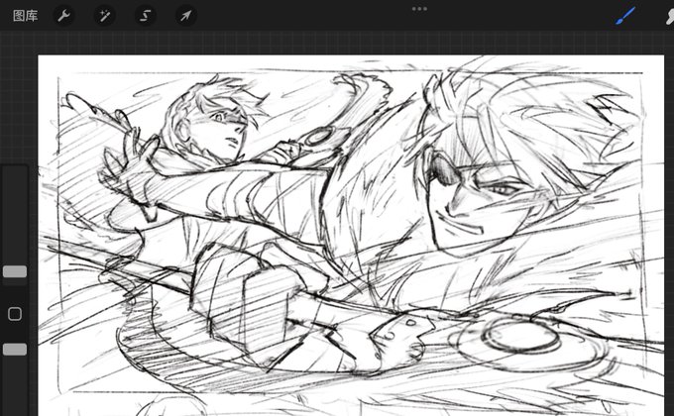The height and width of the screenshot is (416, 674).
Task: Activate the Transform arrow tool
Action: click(186, 16)
